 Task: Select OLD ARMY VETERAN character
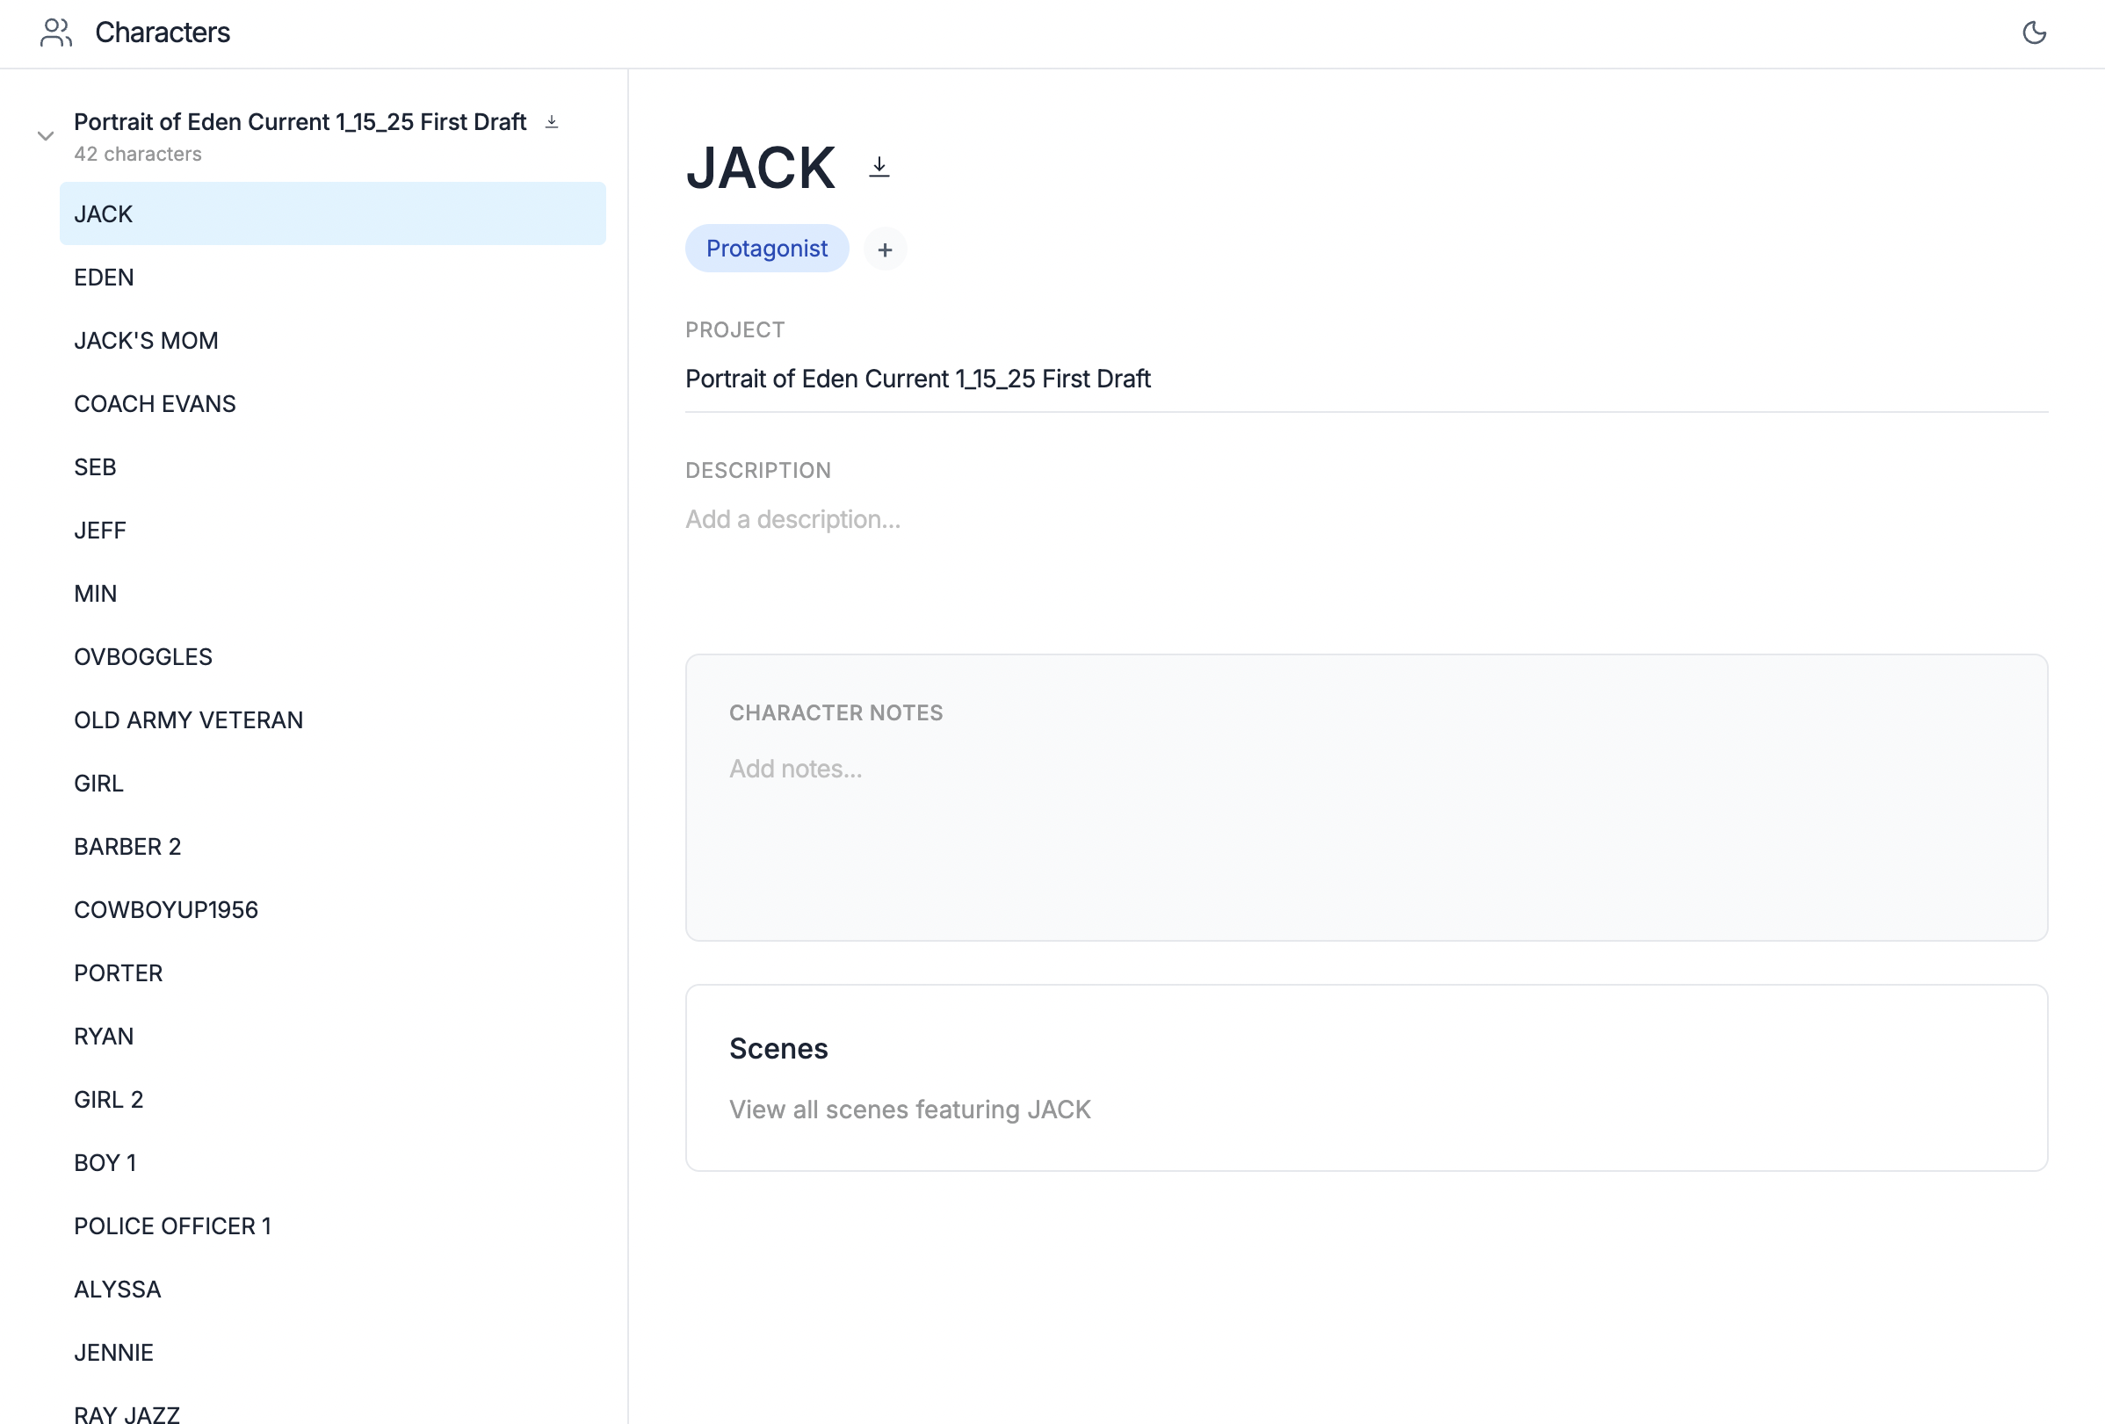188,720
